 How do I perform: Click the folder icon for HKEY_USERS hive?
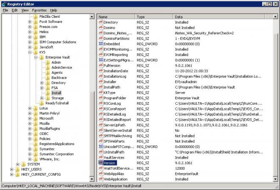coord(17,169)
